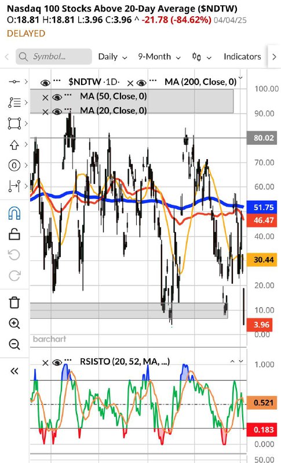Viewport: 281px width, 463px height.
Task: Choose the arrow up marker tool
Action: [14, 144]
